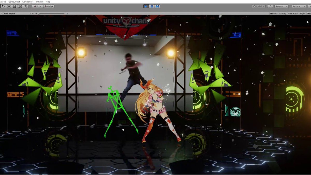Pause the running game
Viewport: 311px width, 175px height.
[x=152, y=6]
